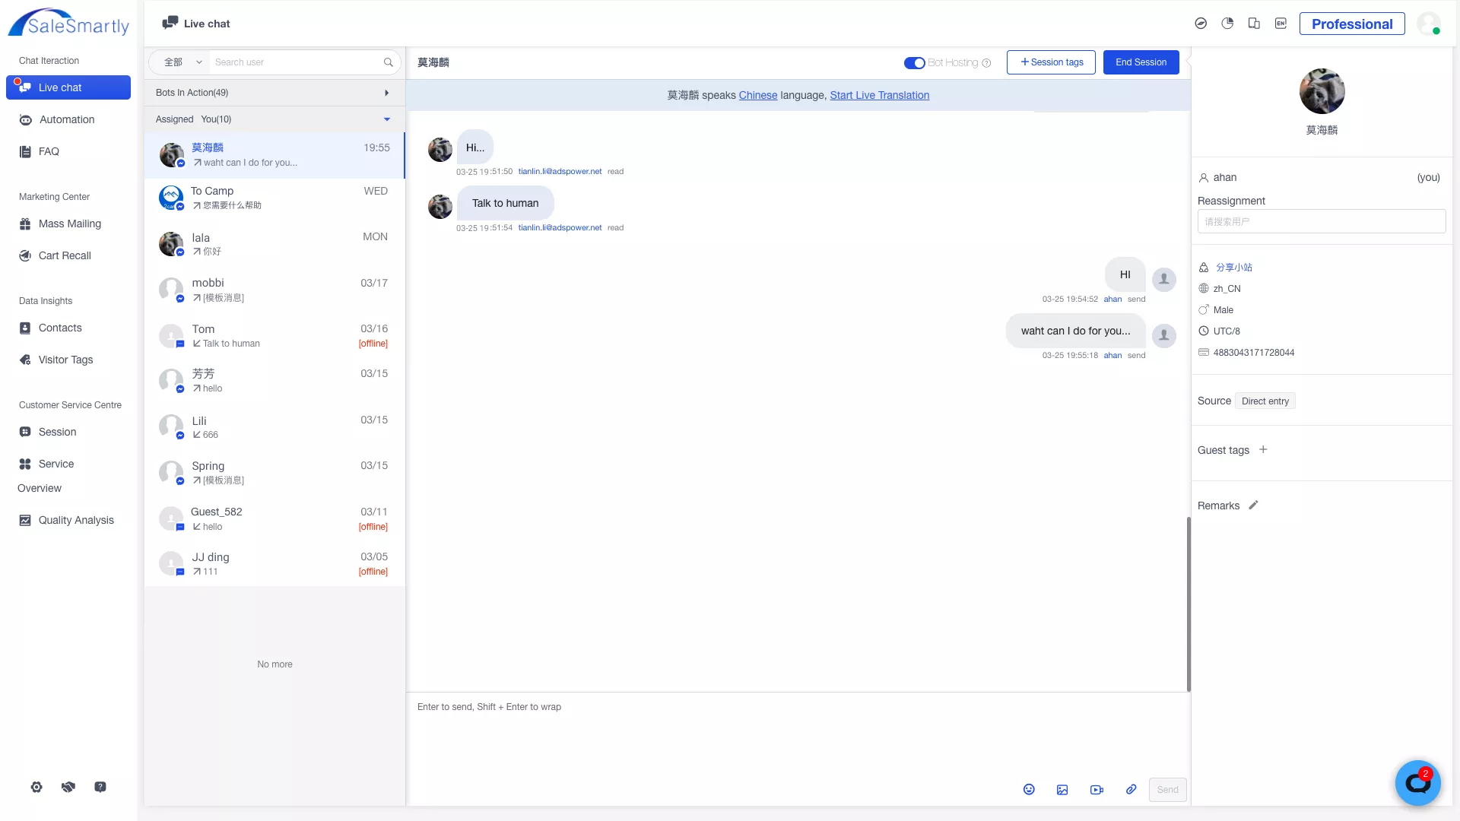Open the emoji picker
Screen dimensions: 1460x821
1029,790
